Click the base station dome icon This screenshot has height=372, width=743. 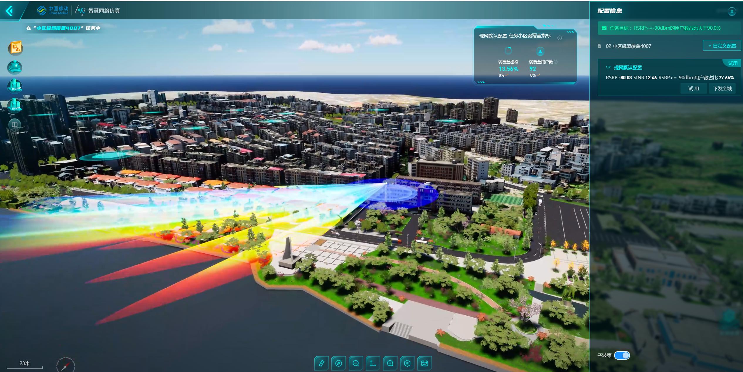pos(15,67)
